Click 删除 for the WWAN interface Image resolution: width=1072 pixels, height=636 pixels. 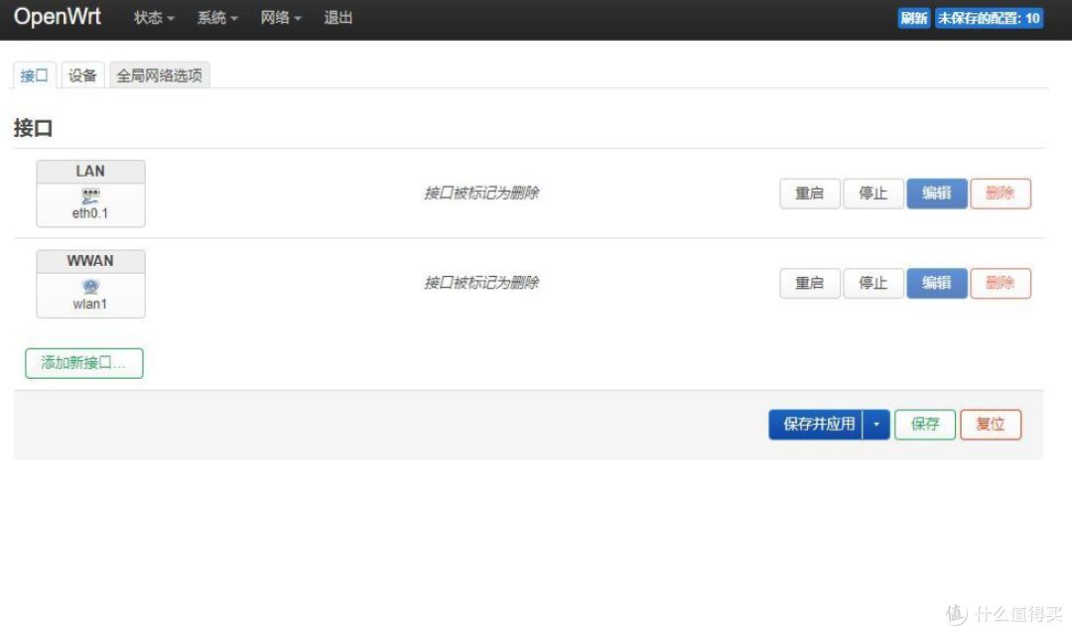point(1000,283)
